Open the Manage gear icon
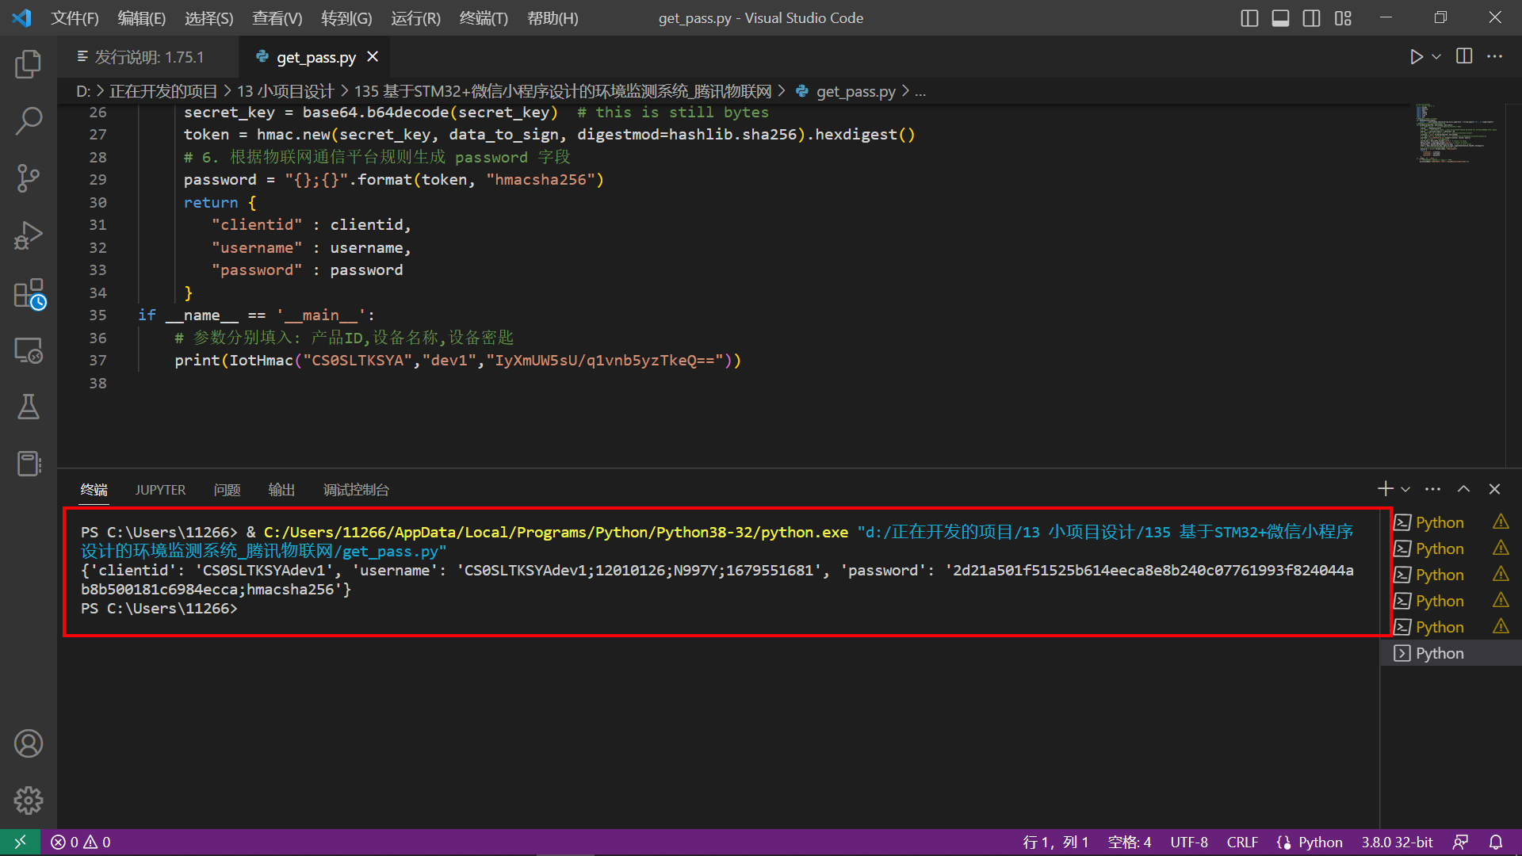The height and width of the screenshot is (856, 1522). [x=29, y=801]
